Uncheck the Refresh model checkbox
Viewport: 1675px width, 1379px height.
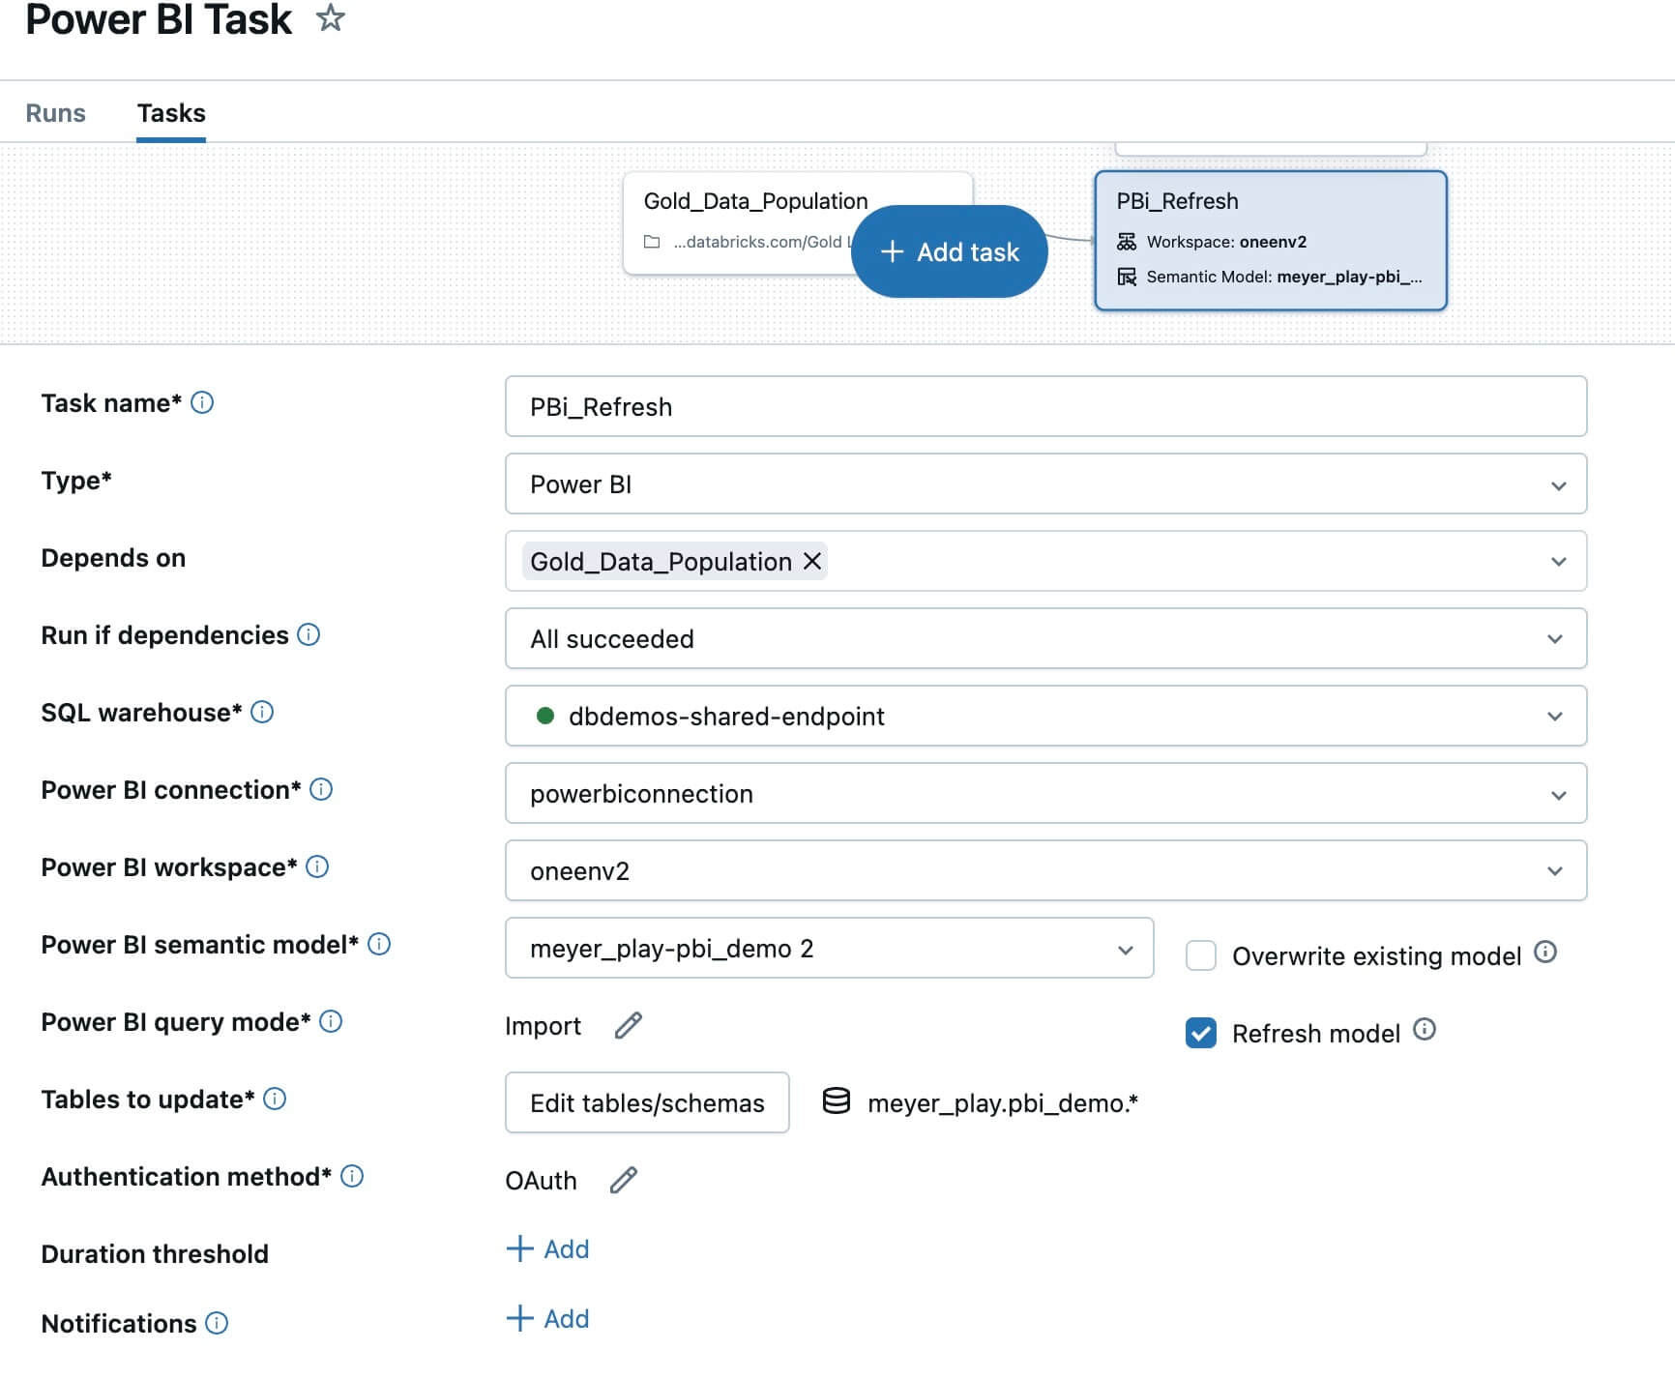[x=1201, y=1033]
